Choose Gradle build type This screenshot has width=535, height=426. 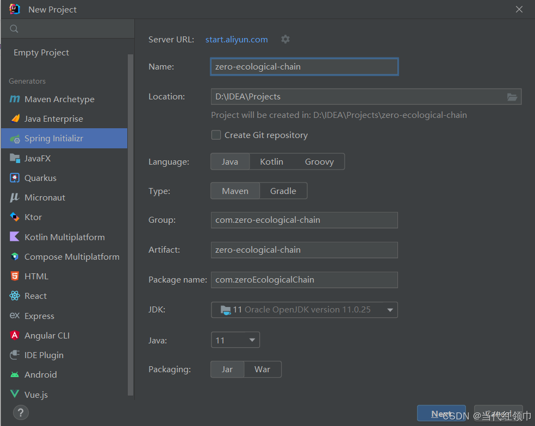click(x=283, y=191)
